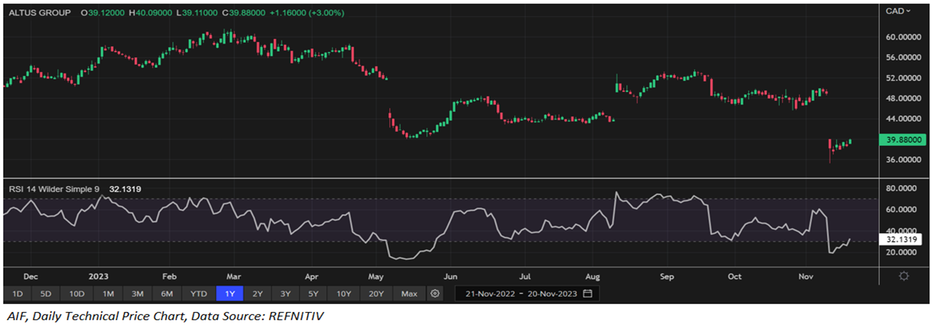Screen dimensions: 932x326
Task: Open the date range picker field
Action: coord(527,294)
